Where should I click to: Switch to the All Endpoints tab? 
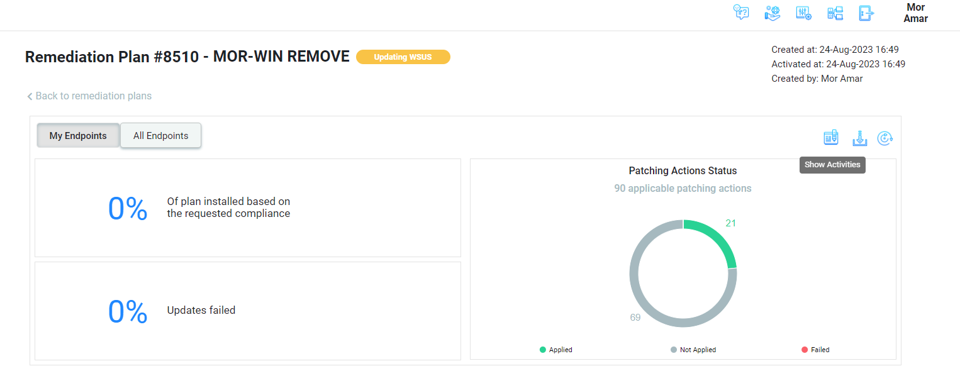pos(161,135)
